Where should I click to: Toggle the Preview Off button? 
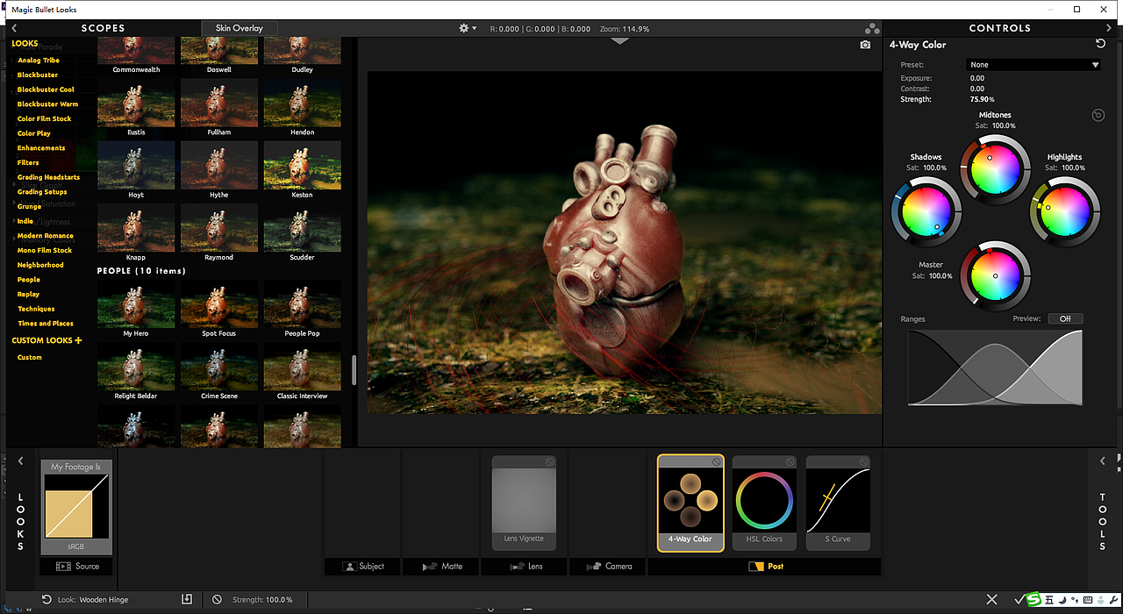(1065, 318)
